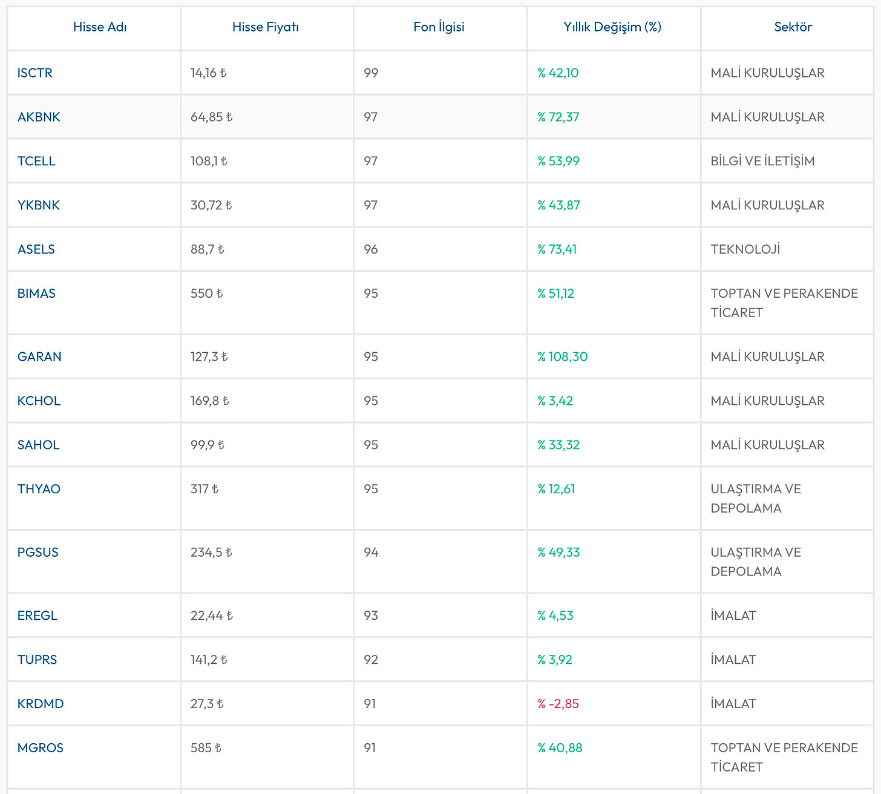This screenshot has height=794, width=881.
Task: Open the YKBNK stock link
Action: [x=39, y=205]
